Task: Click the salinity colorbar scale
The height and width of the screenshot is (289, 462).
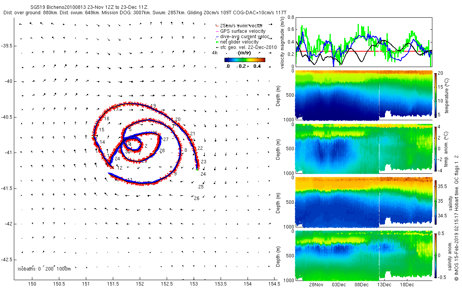Action: pyautogui.click(x=435, y=202)
